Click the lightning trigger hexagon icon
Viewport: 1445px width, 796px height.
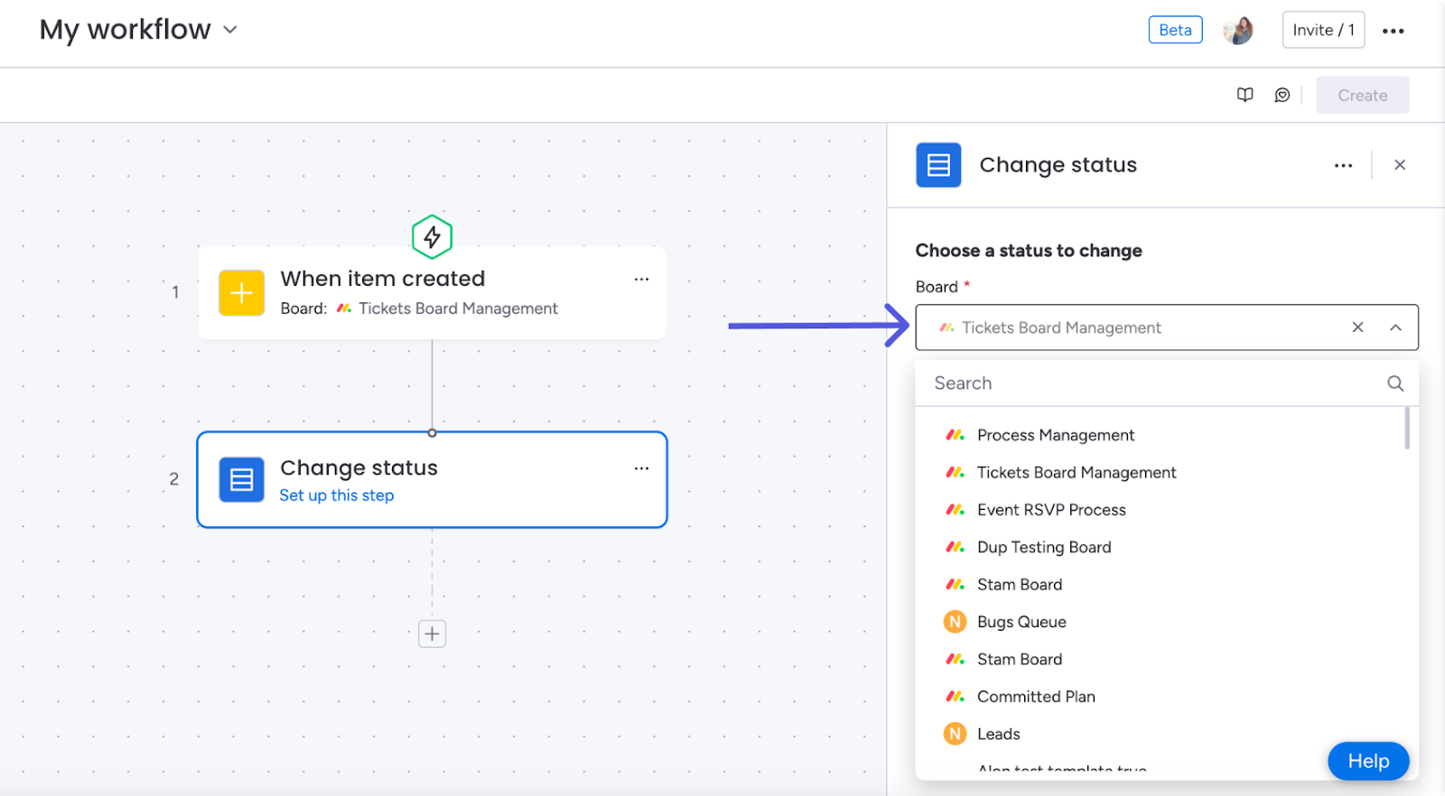(432, 236)
